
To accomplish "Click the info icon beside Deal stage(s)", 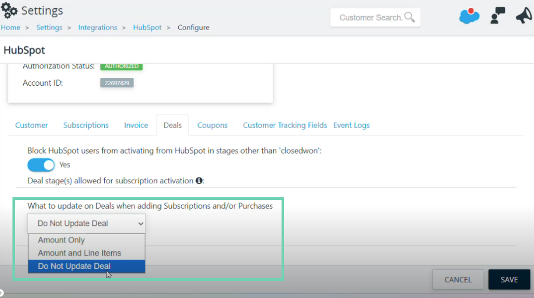I will pyautogui.click(x=199, y=181).
